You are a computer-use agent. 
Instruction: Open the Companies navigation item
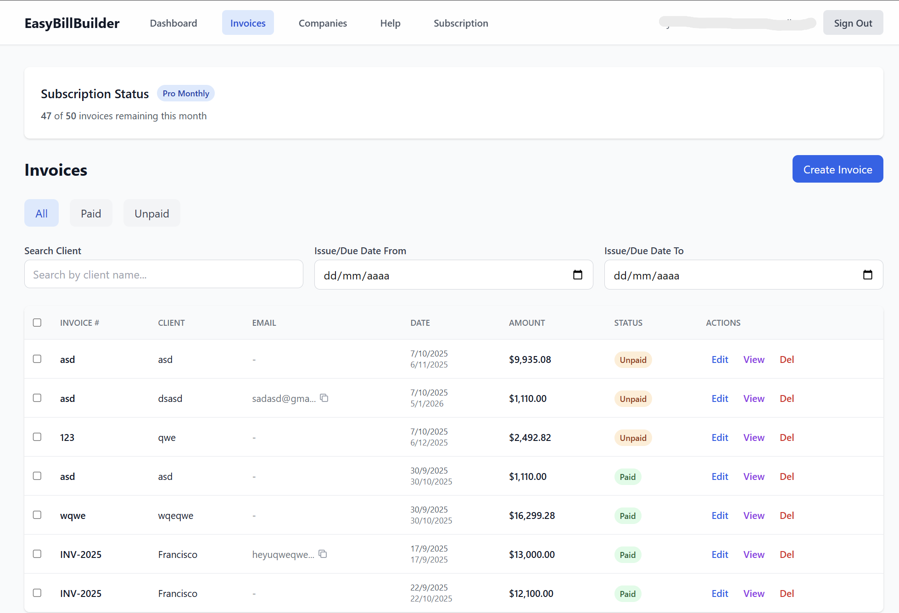click(x=323, y=23)
